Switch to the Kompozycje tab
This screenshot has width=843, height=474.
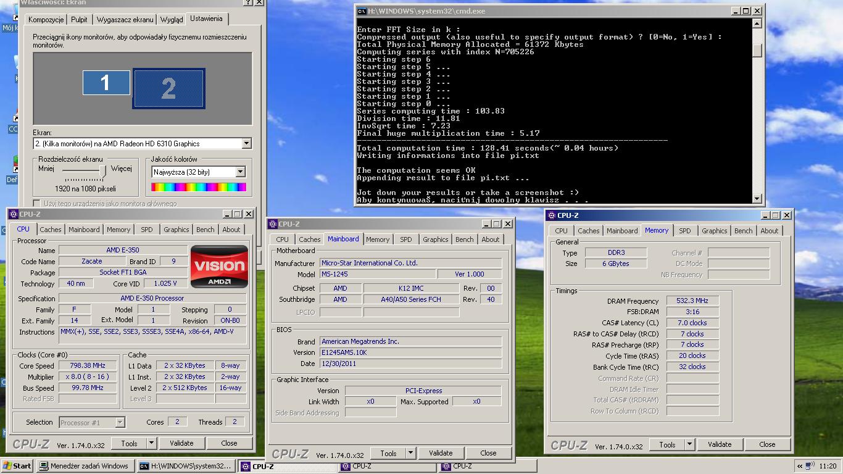pyautogui.click(x=46, y=20)
